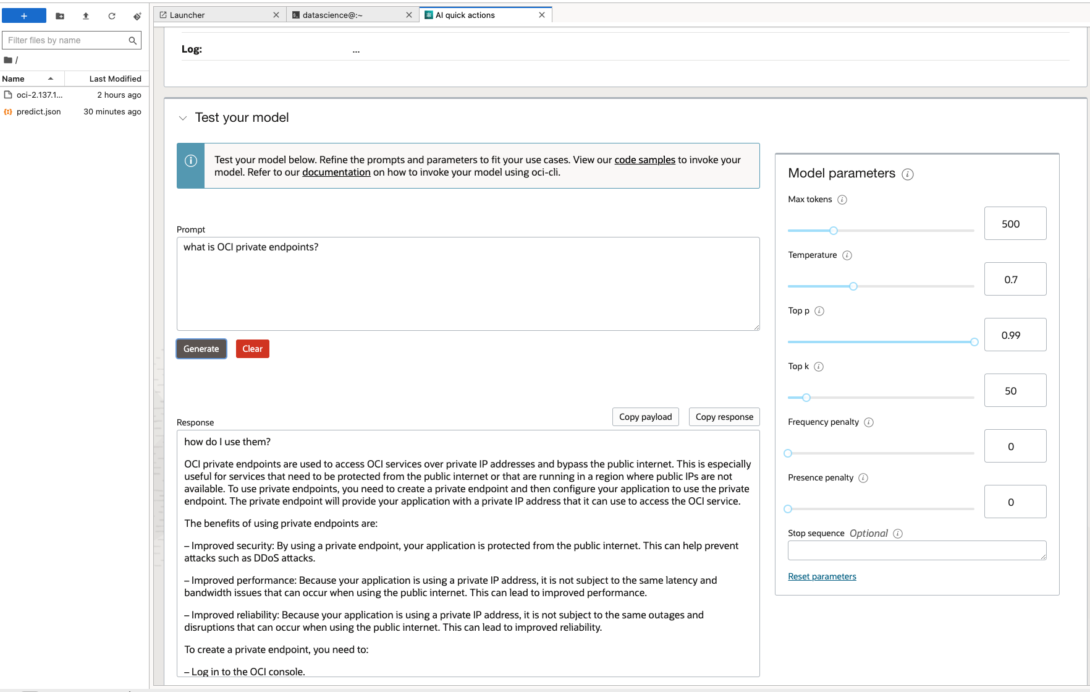Click Copy payload button
Viewport: 1090px width, 692px height.
646,417
